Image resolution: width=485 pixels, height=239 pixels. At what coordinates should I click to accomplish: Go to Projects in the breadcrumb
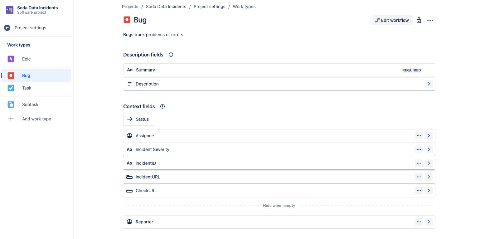click(130, 7)
